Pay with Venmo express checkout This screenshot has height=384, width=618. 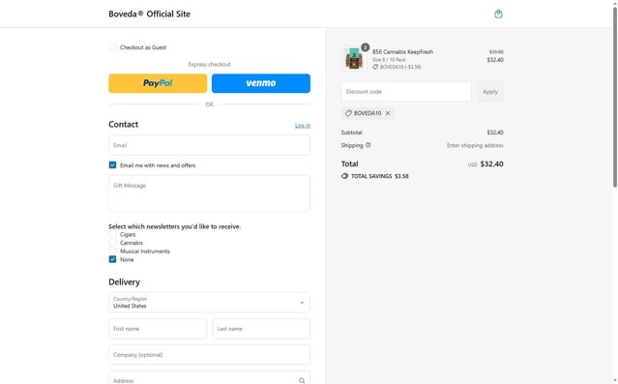[261, 83]
